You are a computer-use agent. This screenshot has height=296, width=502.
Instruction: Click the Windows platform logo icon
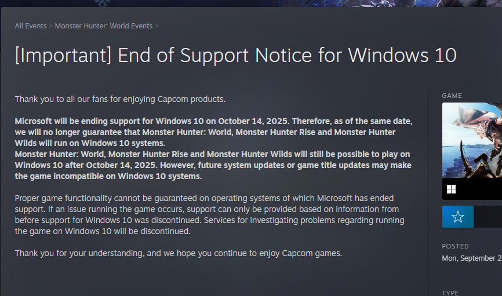[451, 189]
